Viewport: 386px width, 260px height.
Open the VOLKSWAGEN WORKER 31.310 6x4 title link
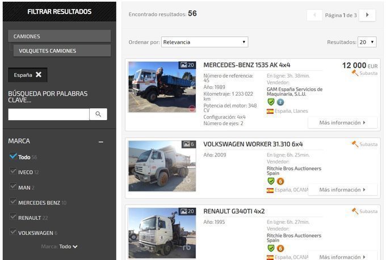253,144
